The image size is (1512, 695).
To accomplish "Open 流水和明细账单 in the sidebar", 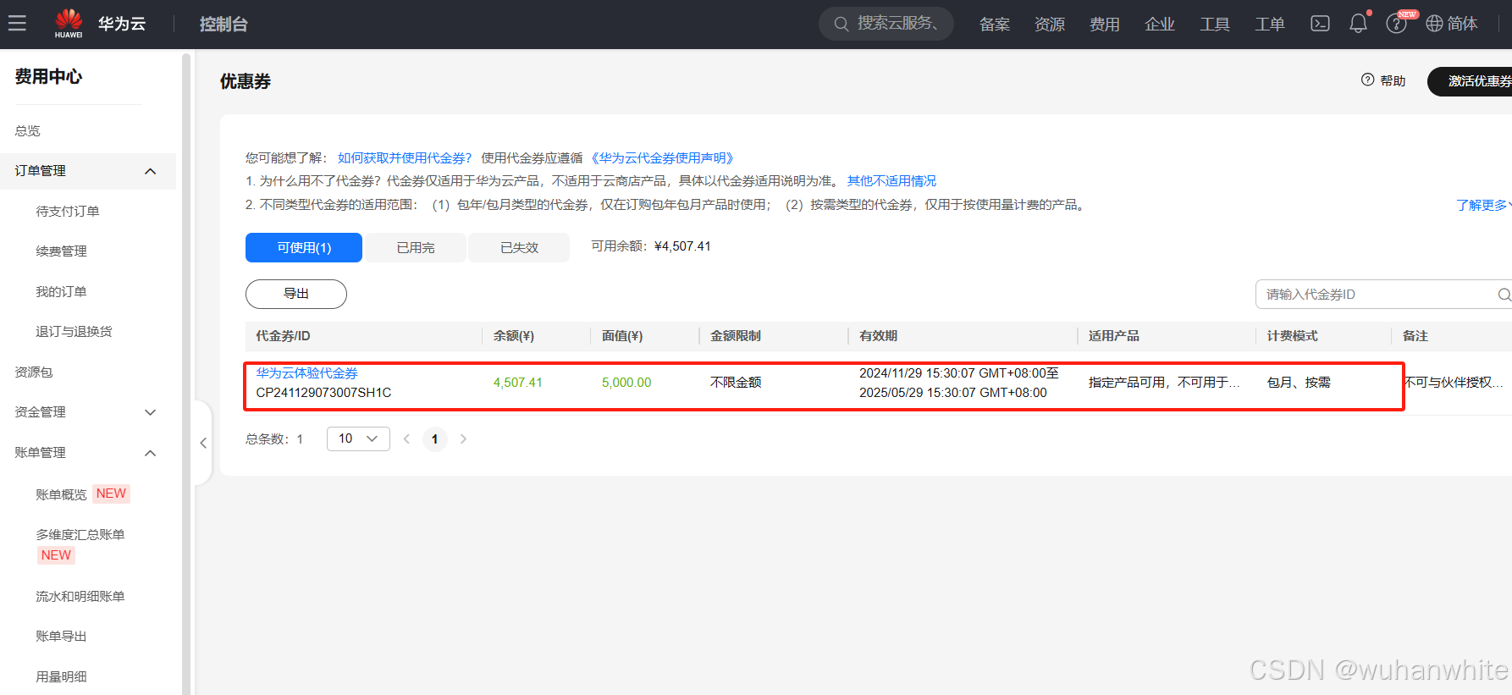I will pyautogui.click(x=80, y=596).
